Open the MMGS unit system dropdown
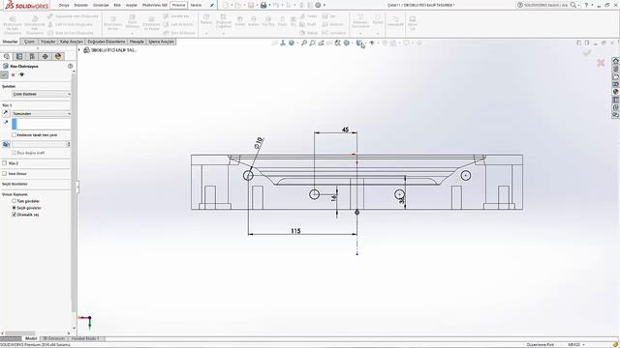Image resolution: width=620 pixels, height=348 pixels. (x=576, y=344)
